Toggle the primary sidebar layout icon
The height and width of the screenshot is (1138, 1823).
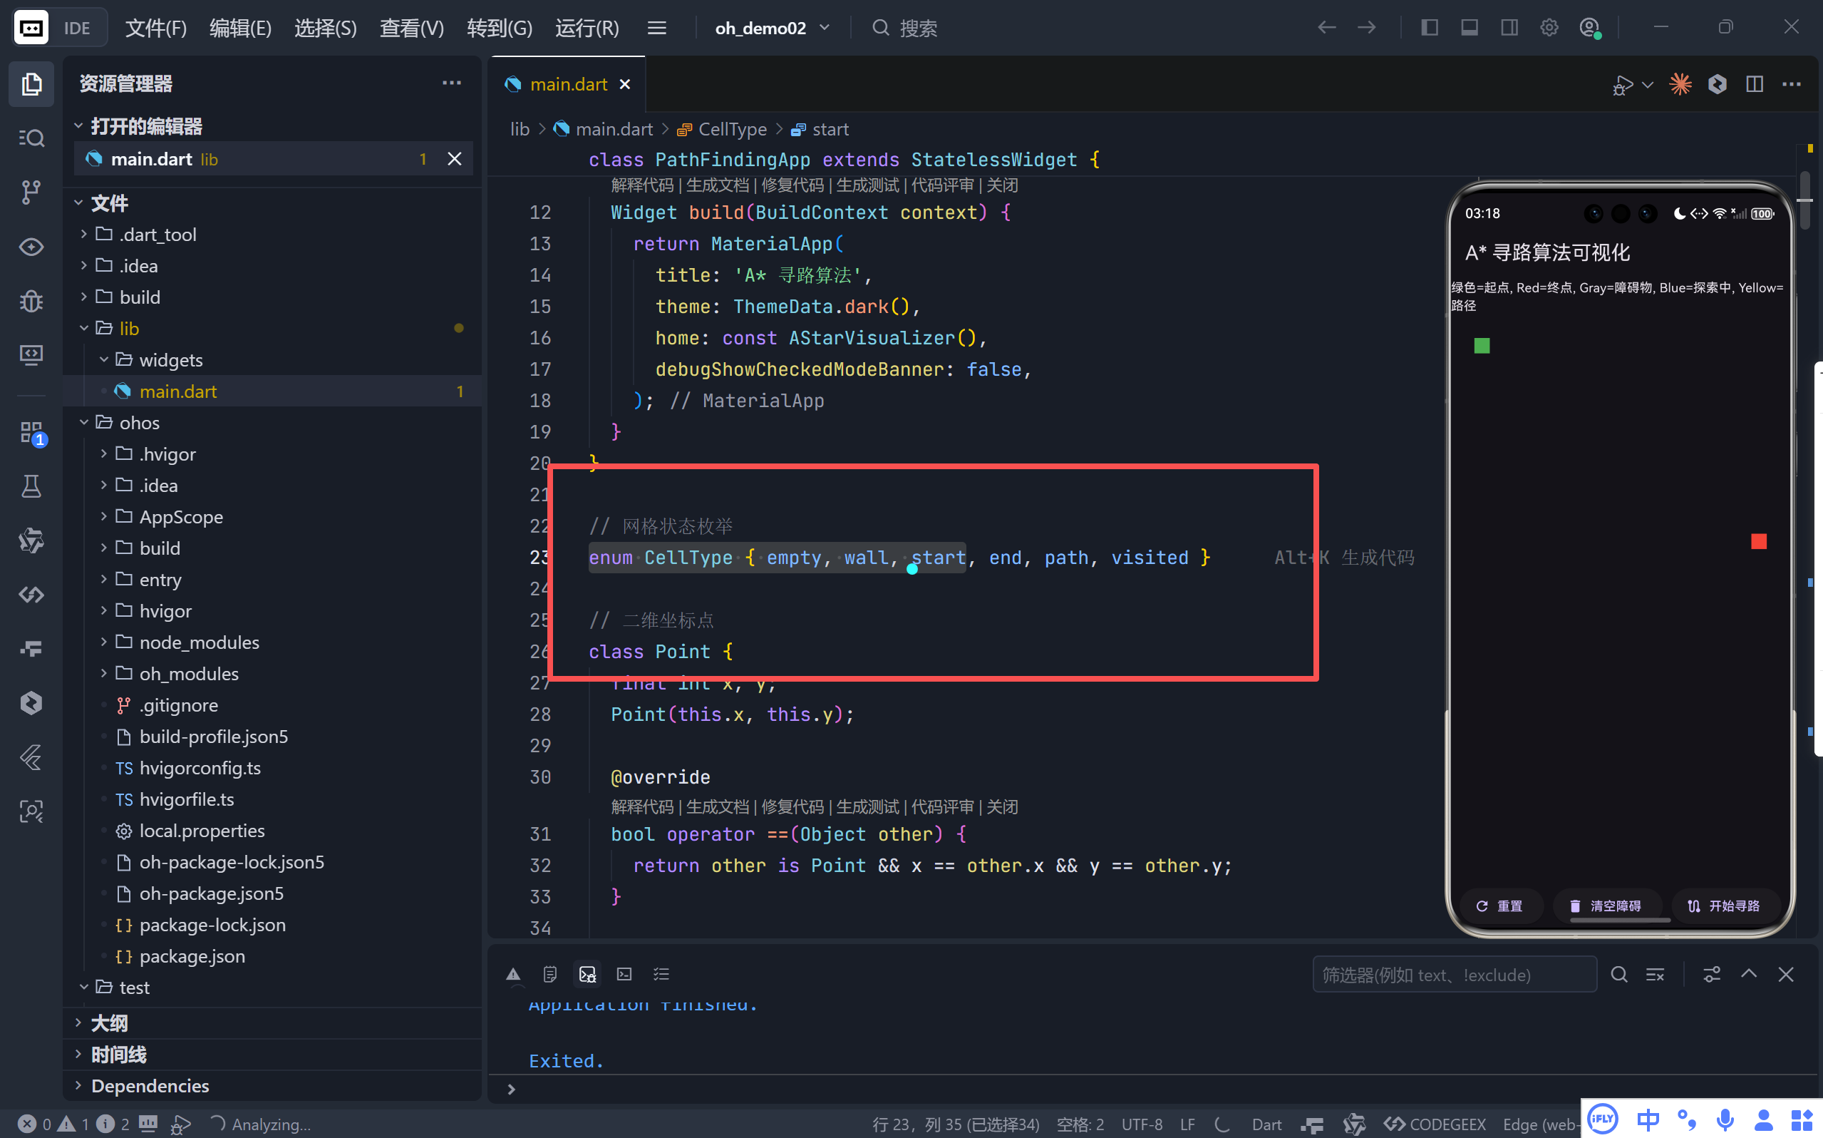point(1429,28)
